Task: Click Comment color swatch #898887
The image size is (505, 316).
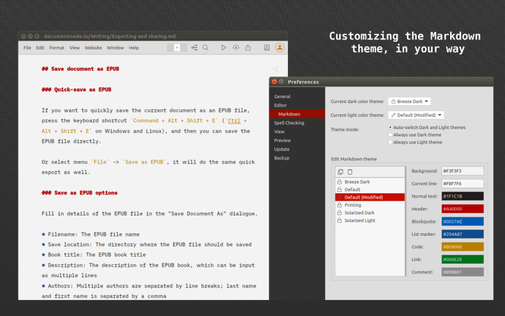Action: point(462,272)
